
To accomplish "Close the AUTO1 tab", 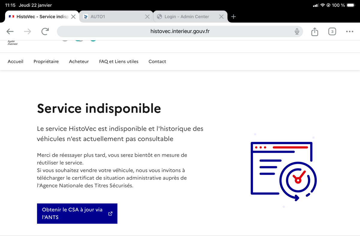I will [x=147, y=17].
